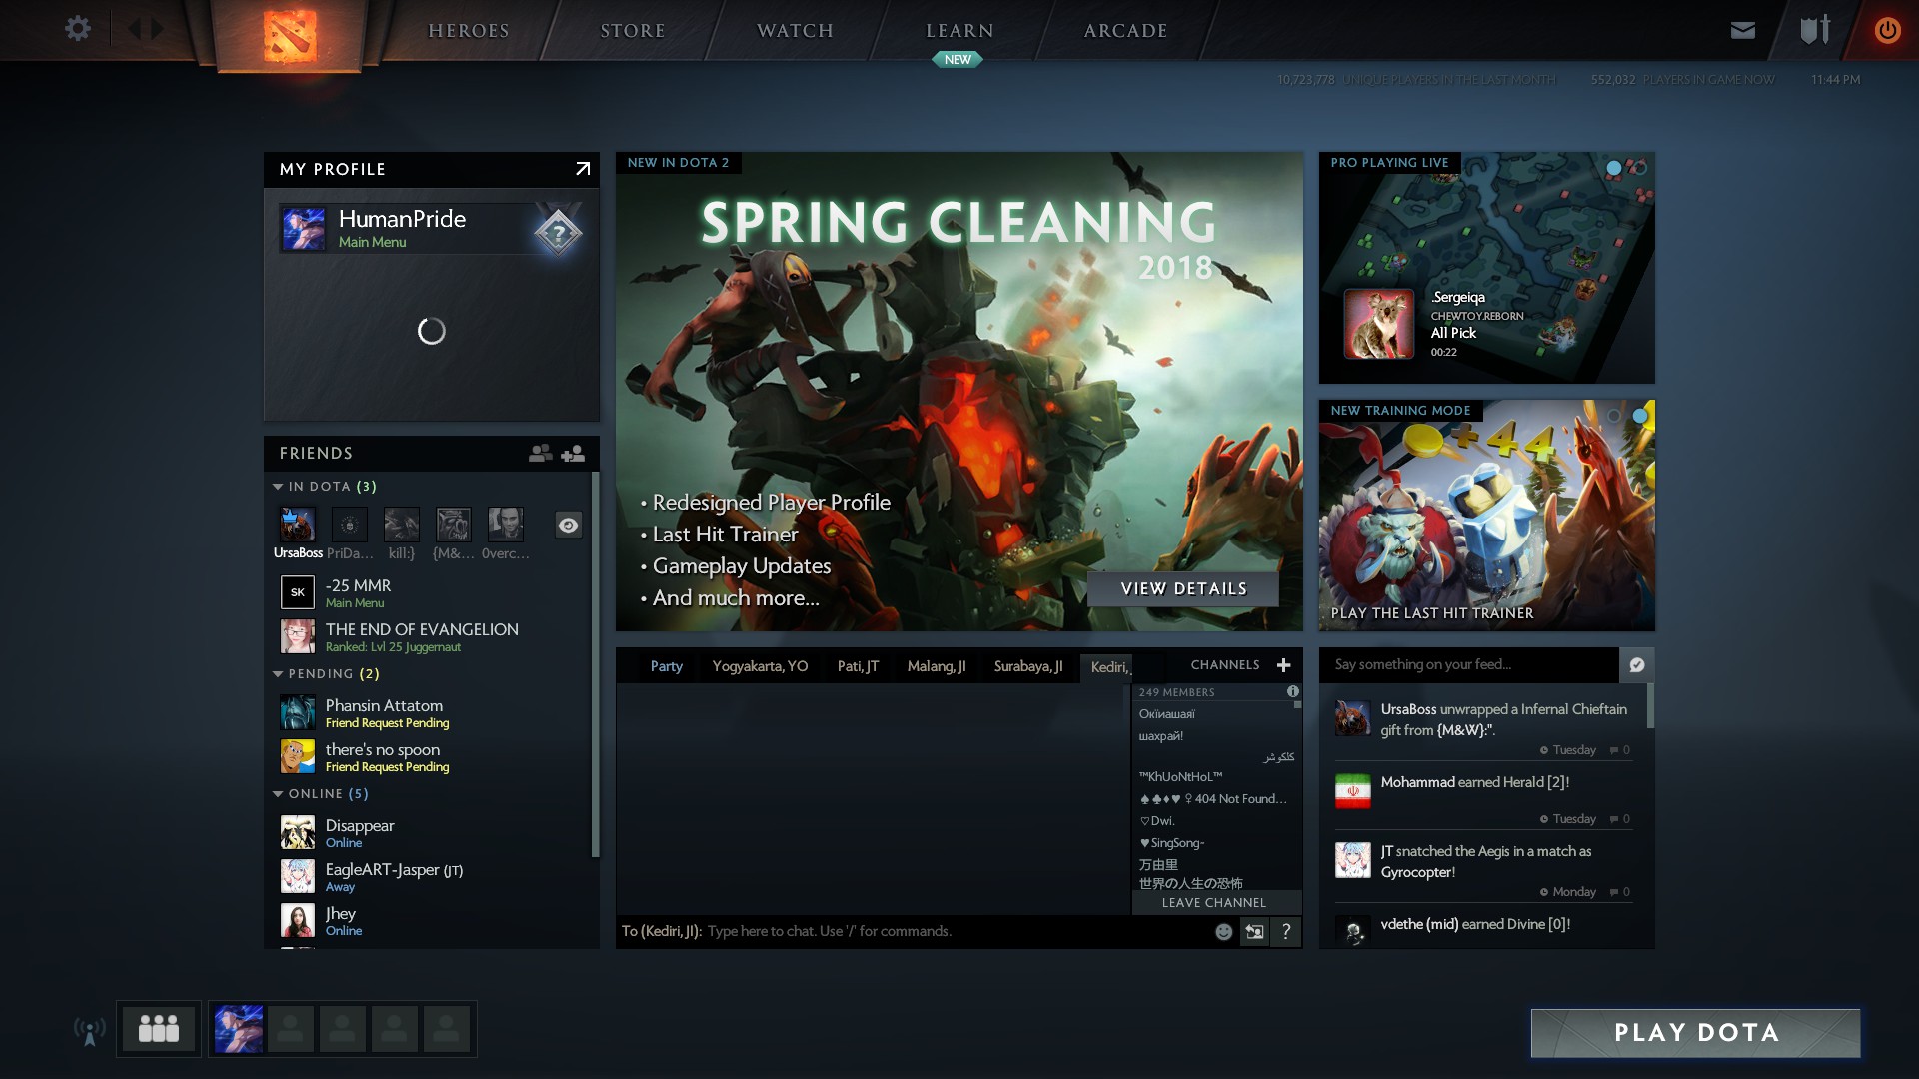Select first carousel dot on Training Mode panel
Viewport: 1919px width, 1079px height.
(x=1614, y=415)
